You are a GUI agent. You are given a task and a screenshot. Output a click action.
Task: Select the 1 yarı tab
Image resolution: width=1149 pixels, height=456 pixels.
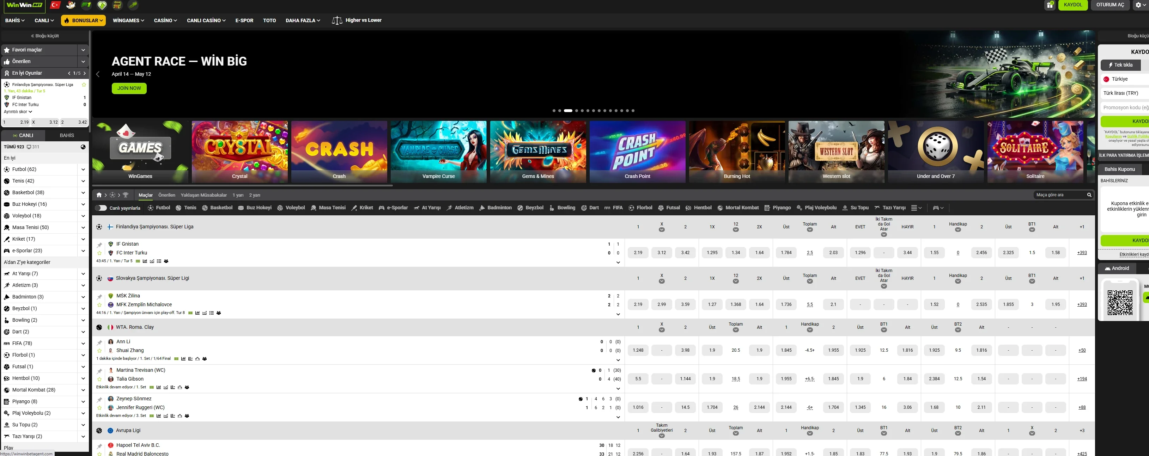click(x=238, y=195)
